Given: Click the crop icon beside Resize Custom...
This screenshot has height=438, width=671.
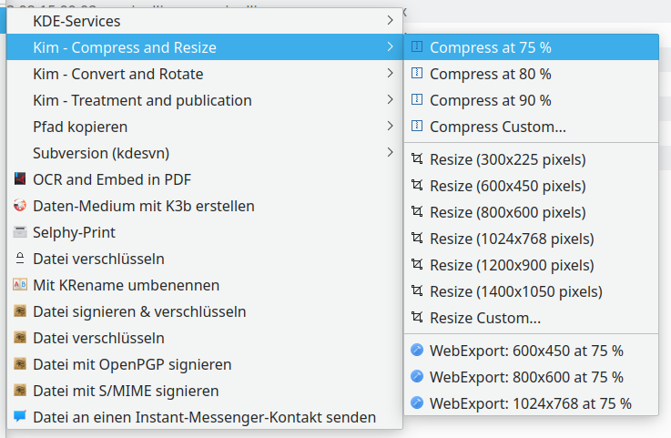Looking at the screenshot, I should pos(417,317).
